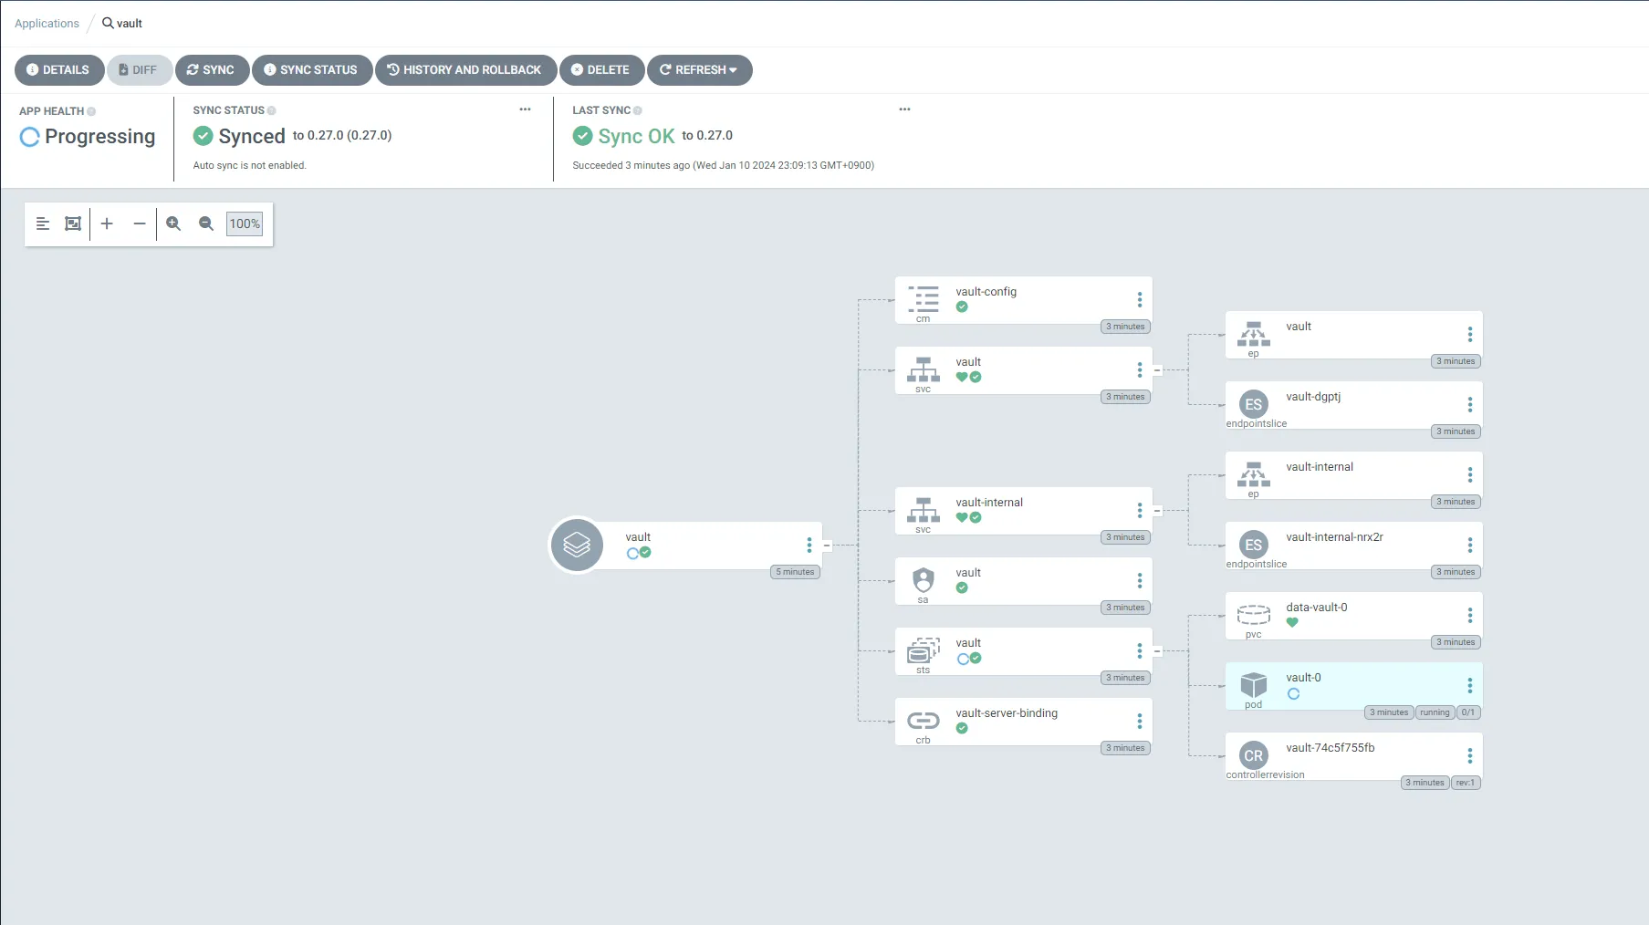Collapse children of vault StatefulSet node
Image resolution: width=1649 pixels, height=925 pixels.
[x=1157, y=651]
